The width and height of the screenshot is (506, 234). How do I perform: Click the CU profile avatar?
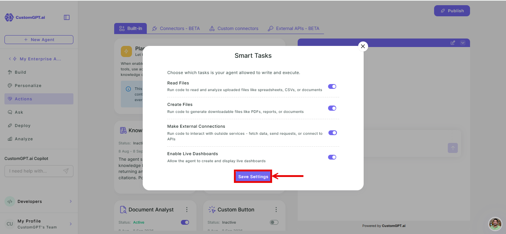pos(10,224)
